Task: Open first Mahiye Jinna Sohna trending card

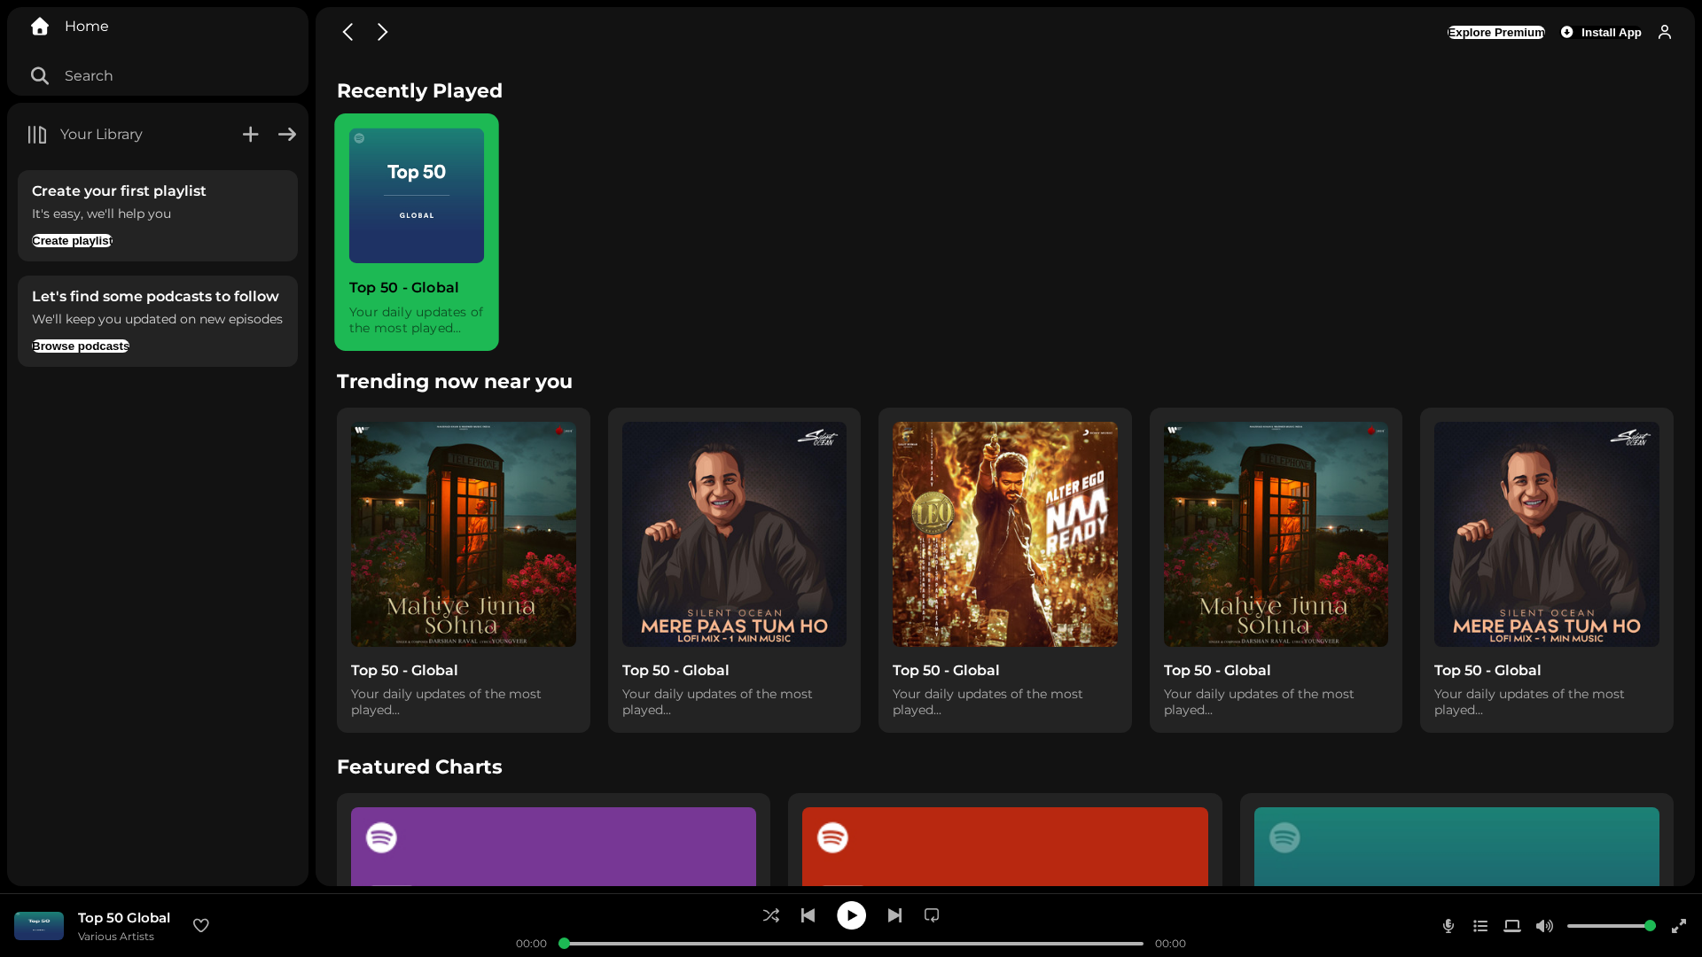Action: [464, 570]
